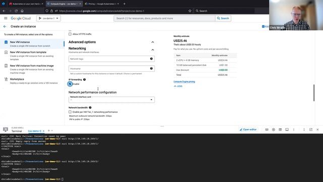
Task: Toggle Allow HTTPS traffic checkbox
Action: point(70,34)
